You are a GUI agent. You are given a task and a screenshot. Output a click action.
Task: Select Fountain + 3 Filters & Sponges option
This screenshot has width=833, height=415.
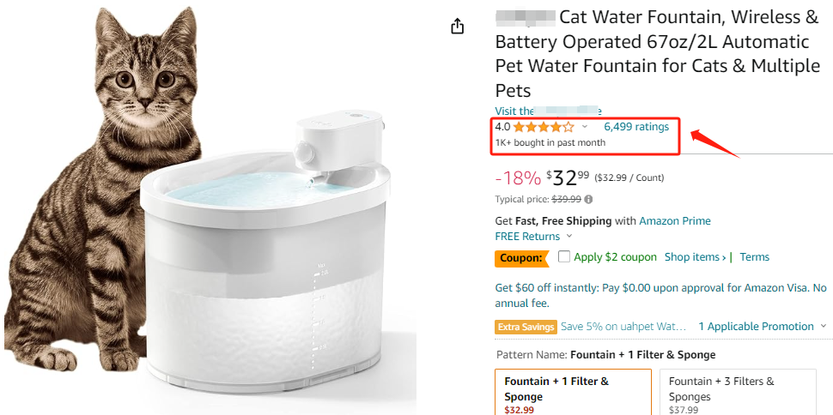click(x=739, y=392)
